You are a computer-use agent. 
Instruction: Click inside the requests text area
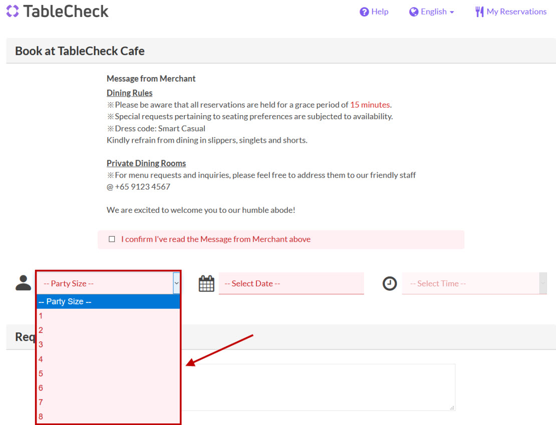tap(319, 387)
